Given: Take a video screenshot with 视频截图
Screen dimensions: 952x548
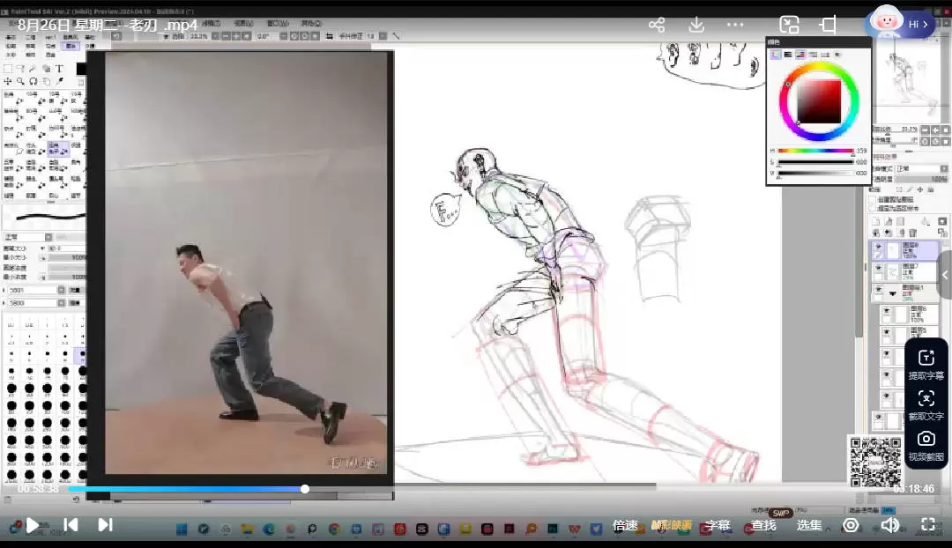Looking at the screenshot, I should [926, 445].
